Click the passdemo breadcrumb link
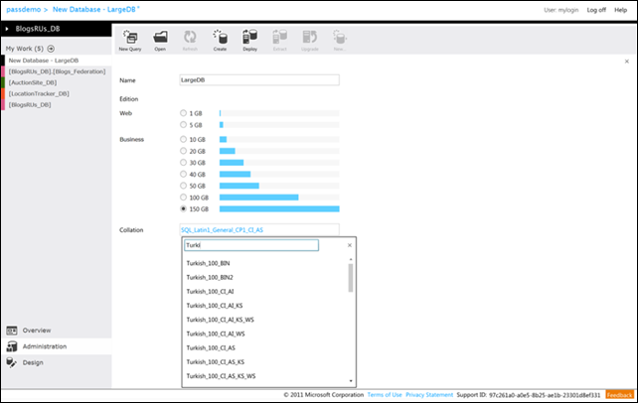 click(x=24, y=9)
